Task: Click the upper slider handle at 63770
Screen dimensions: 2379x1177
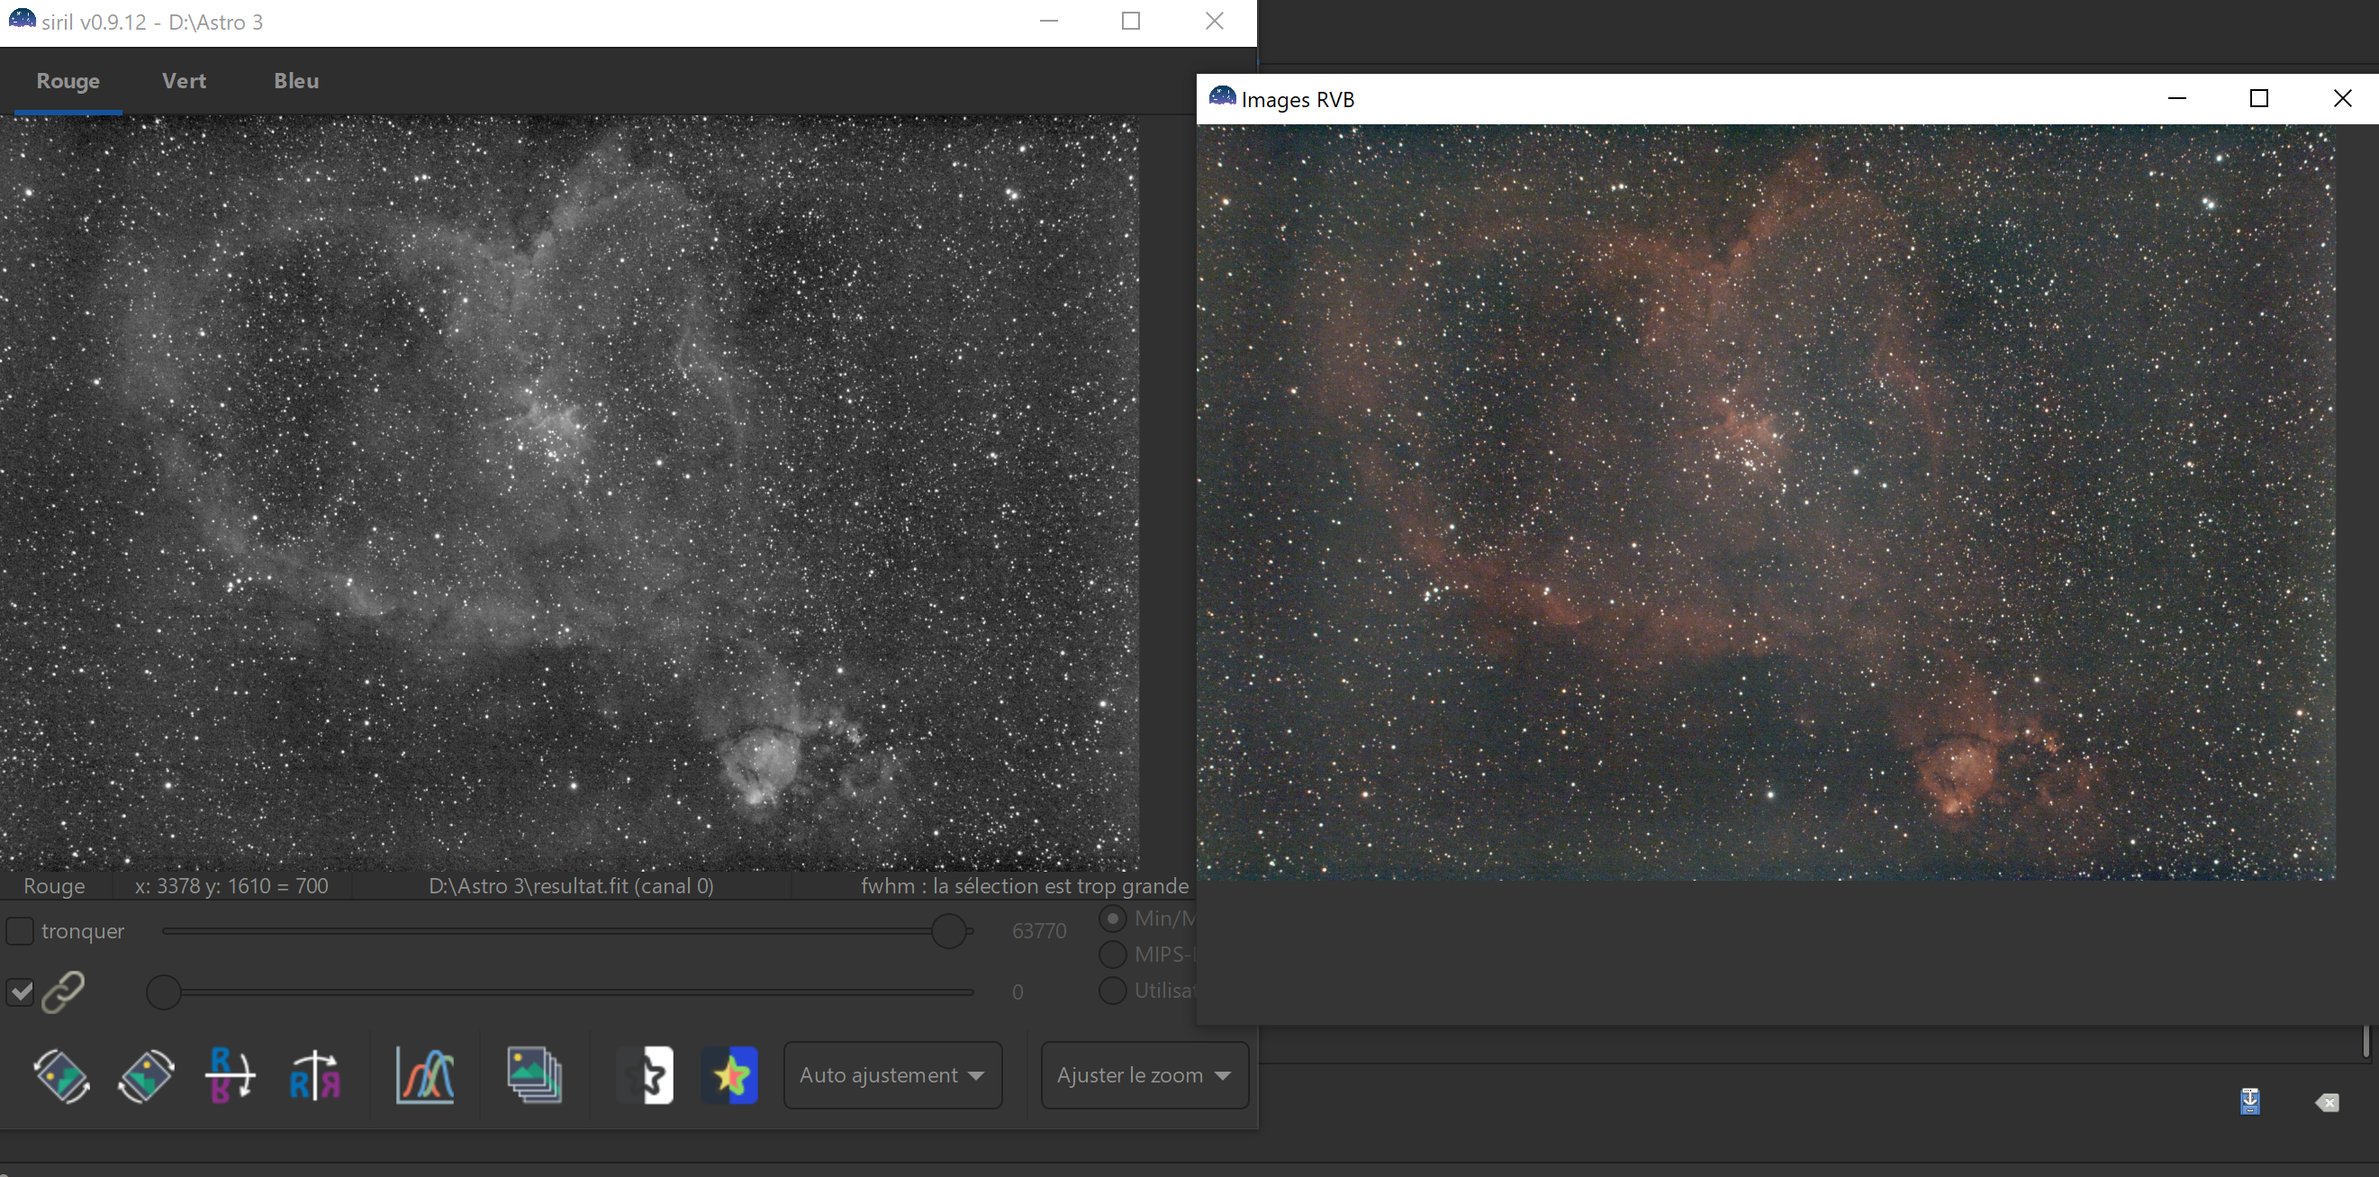Action: pyautogui.click(x=948, y=931)
